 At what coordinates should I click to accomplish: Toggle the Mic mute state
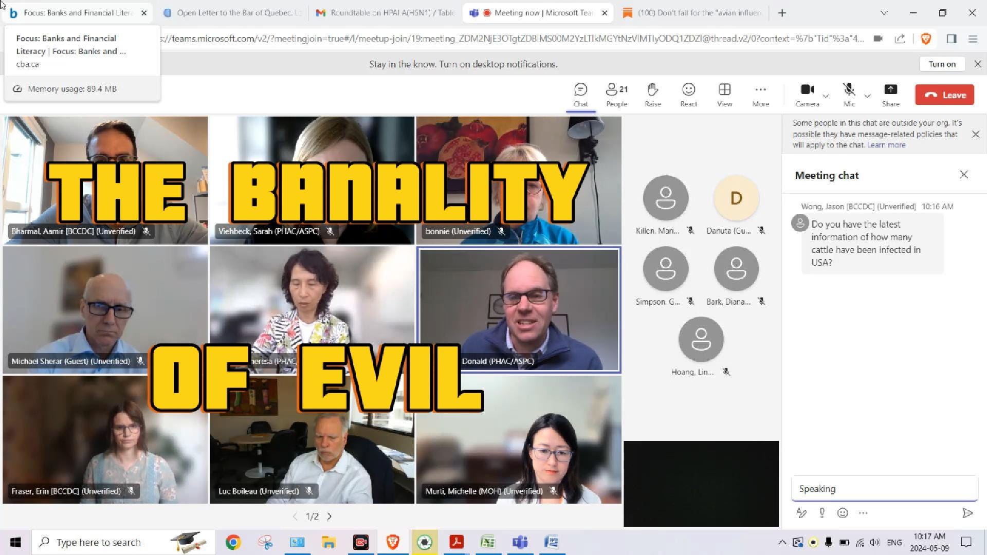tap(849, 95)
